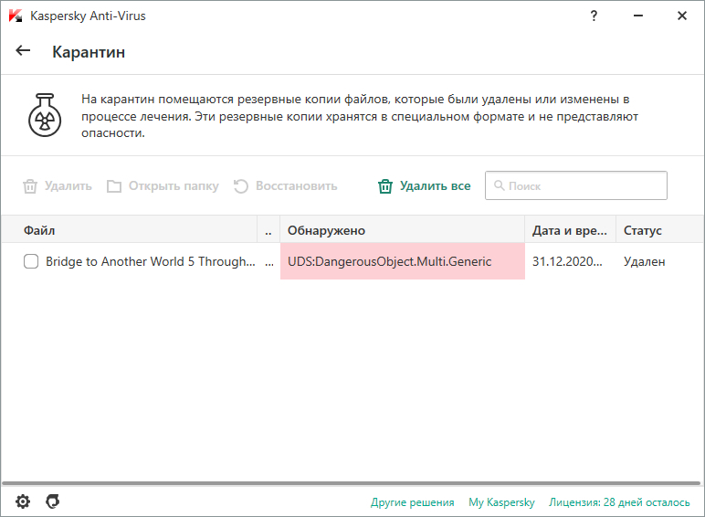Open settings with the gear icon
The height and width of the screenshot is (517, 705).
(23, 501)
